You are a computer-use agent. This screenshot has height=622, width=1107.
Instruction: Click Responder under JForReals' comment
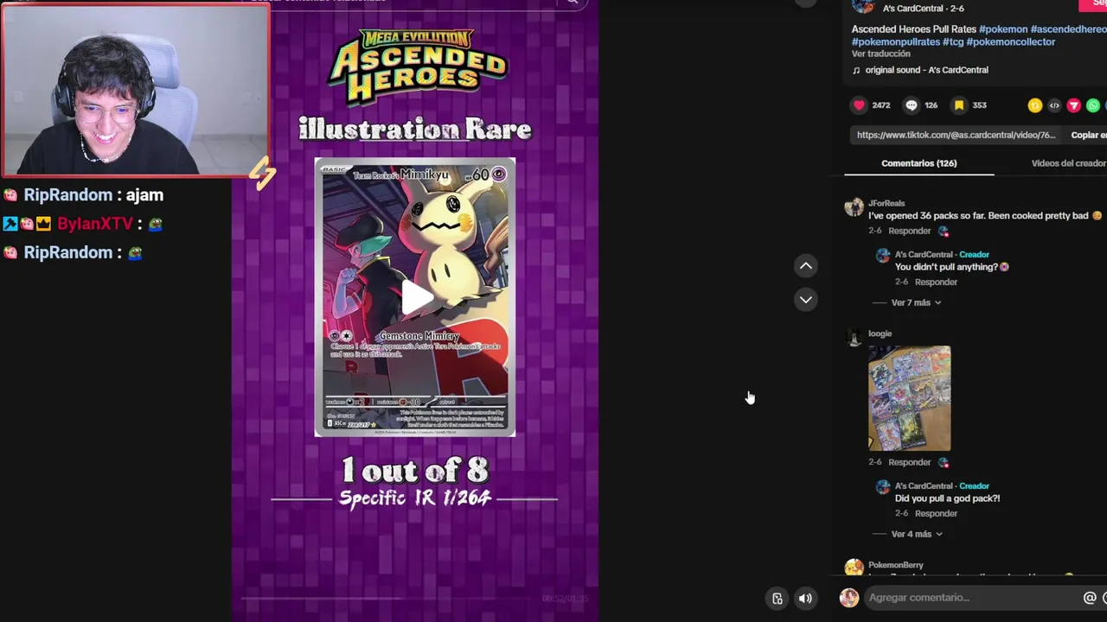909,231
